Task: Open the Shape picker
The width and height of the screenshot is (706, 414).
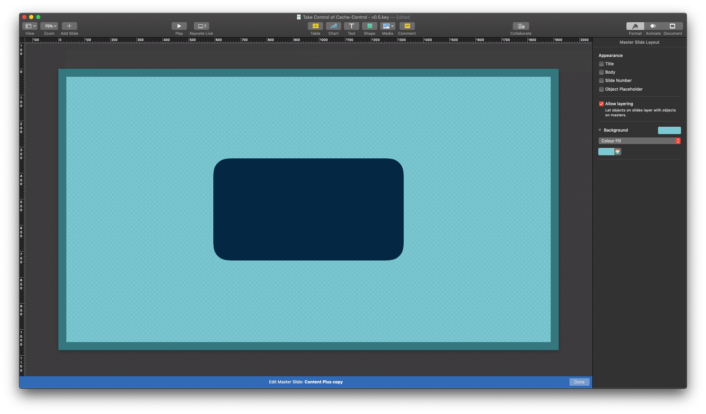Action: [369, 26]
